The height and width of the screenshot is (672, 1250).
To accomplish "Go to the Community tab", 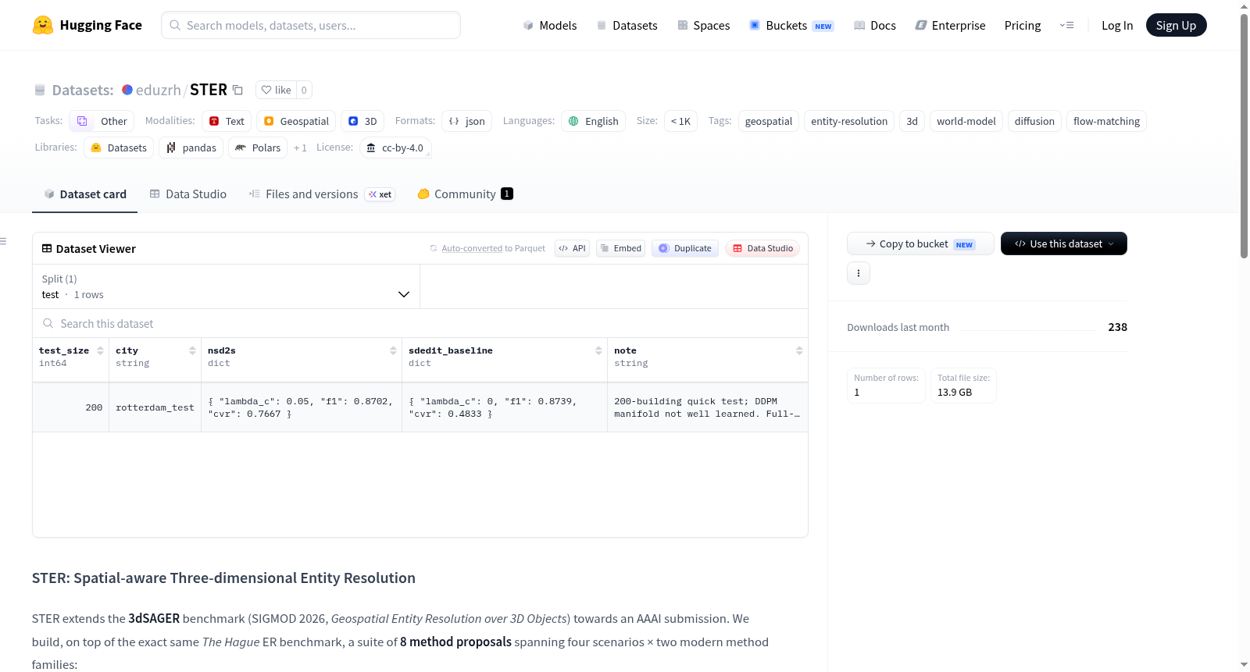I will pos(465,194).
